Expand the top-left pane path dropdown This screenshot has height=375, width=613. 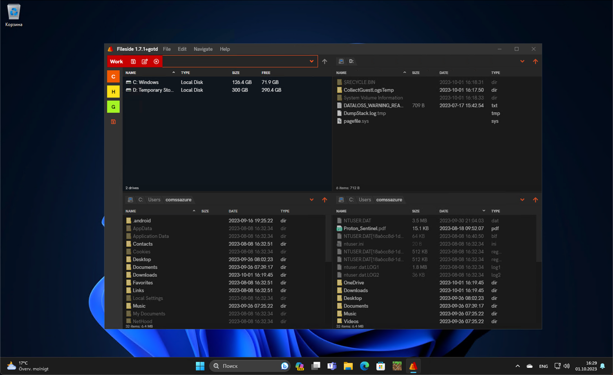tap(311, 62)
